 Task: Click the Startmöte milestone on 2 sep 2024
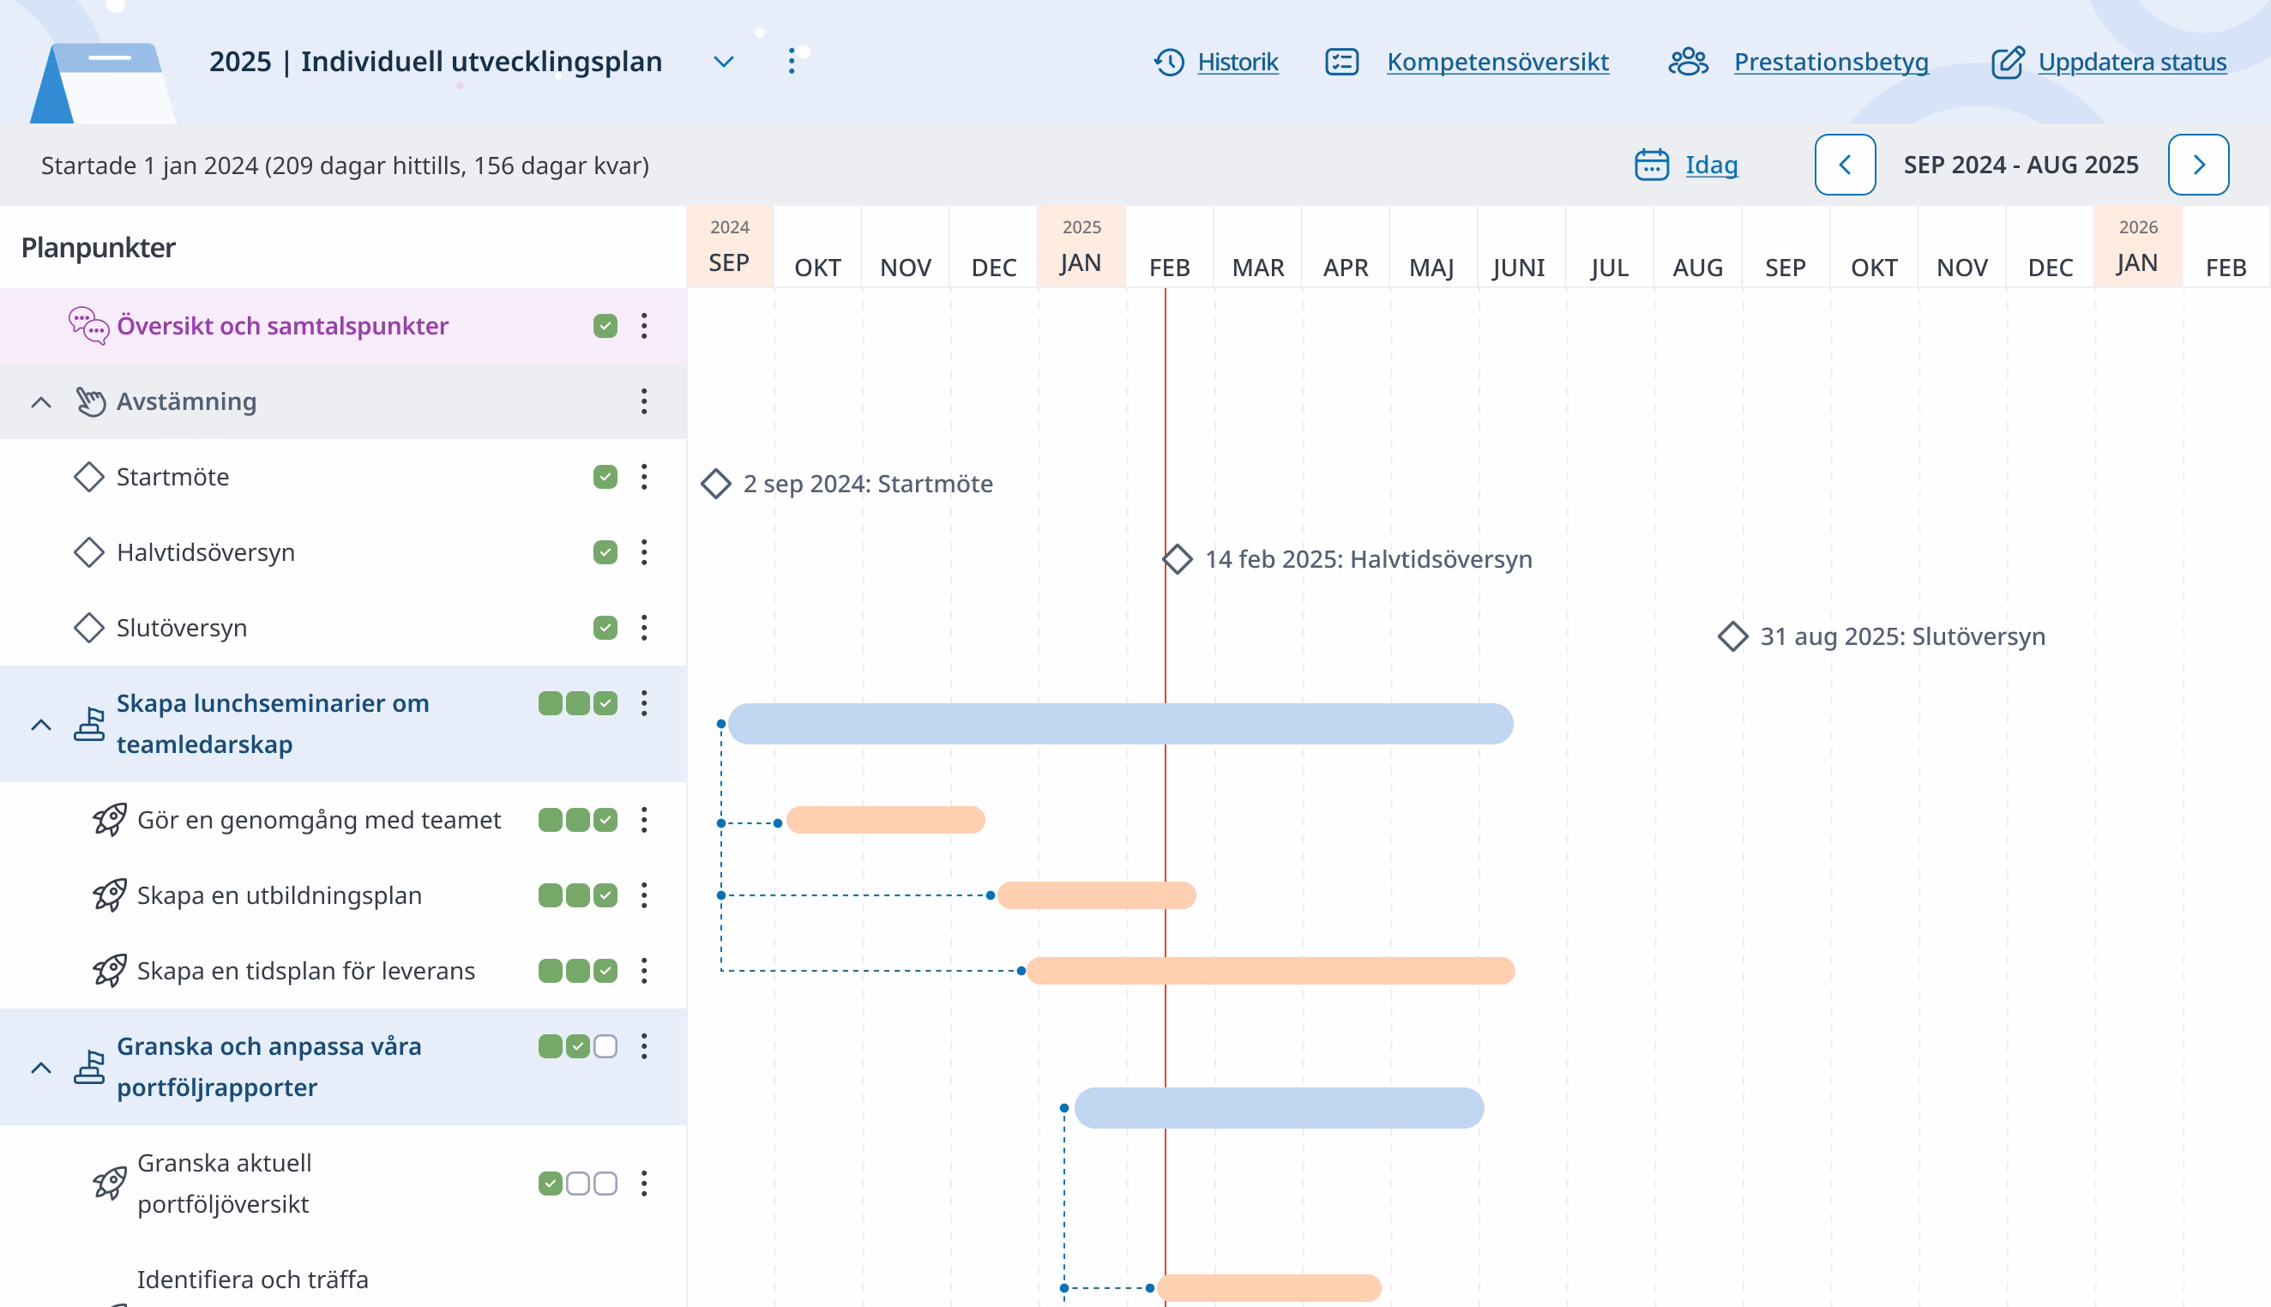[715, 483]
